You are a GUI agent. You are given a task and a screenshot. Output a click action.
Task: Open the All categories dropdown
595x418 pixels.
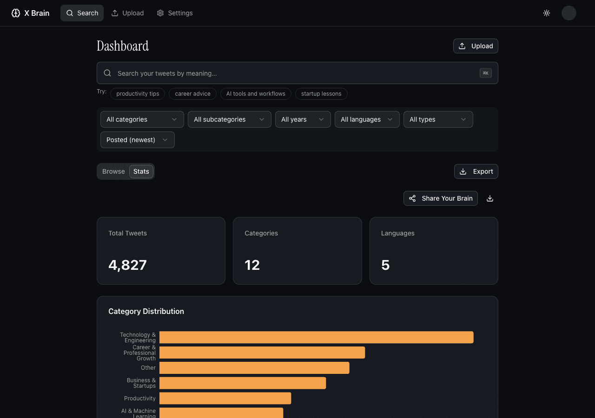pyautogui.click(x=142, y=119)
